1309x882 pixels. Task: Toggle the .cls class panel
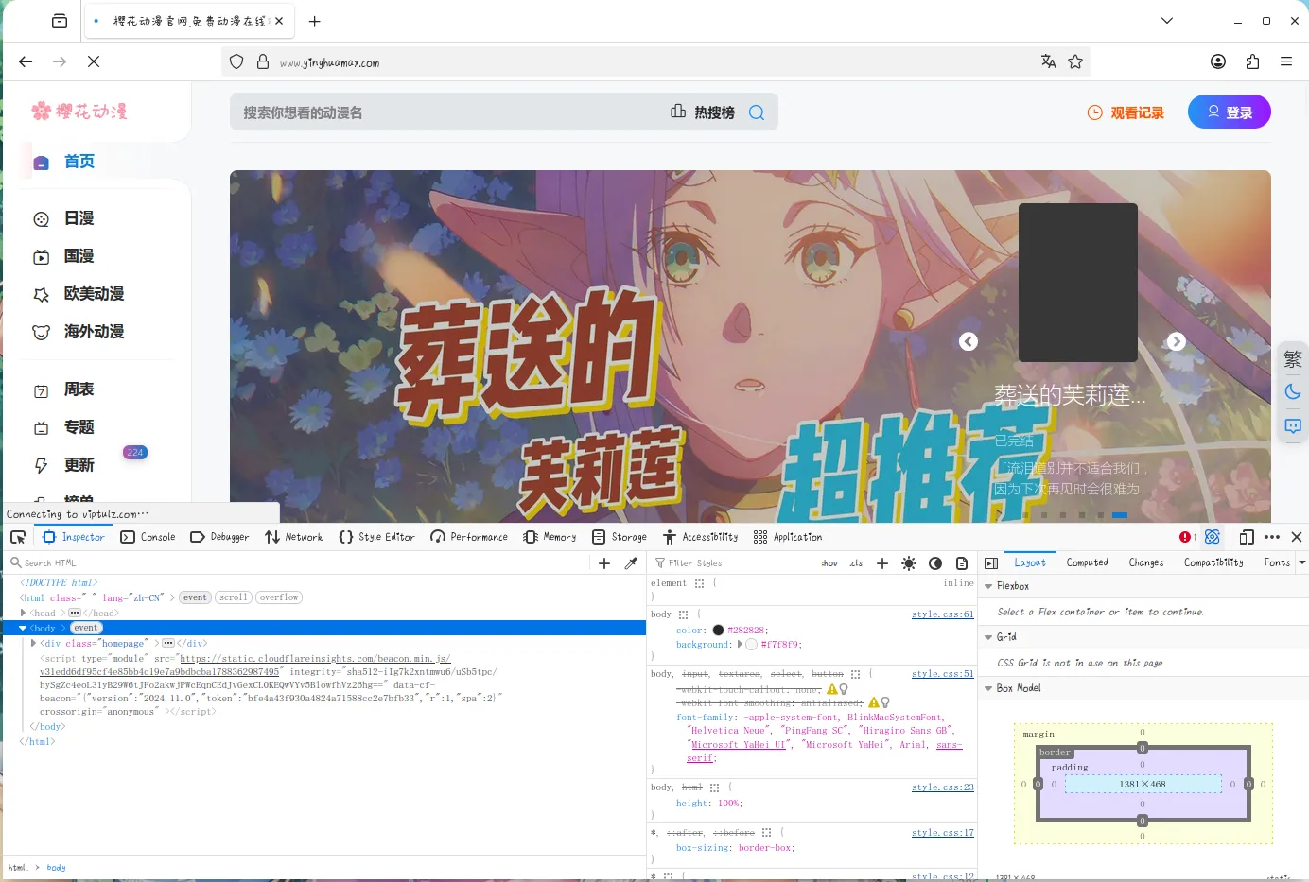click(x=856, y=562)
